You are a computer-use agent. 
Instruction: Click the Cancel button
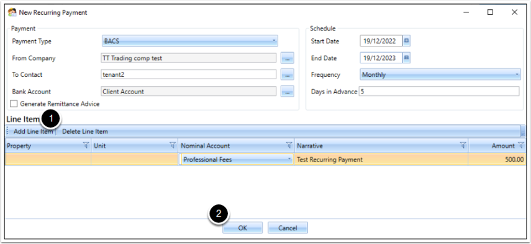pos(288,228)
